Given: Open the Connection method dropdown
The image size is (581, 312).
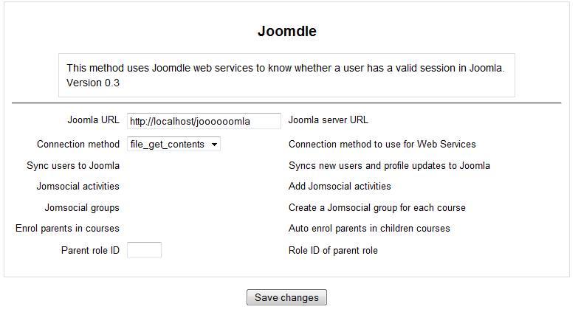Looking at the screenshot, I should point(173,144).
